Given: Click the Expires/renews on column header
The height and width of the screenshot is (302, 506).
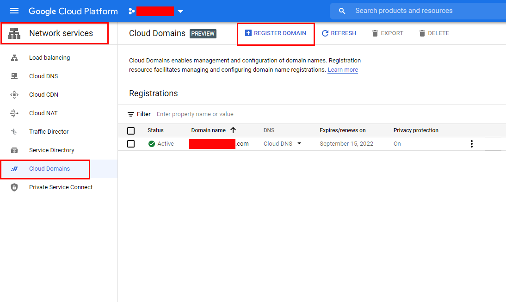Looking at the screenshot, I should (x=343, y=130).
